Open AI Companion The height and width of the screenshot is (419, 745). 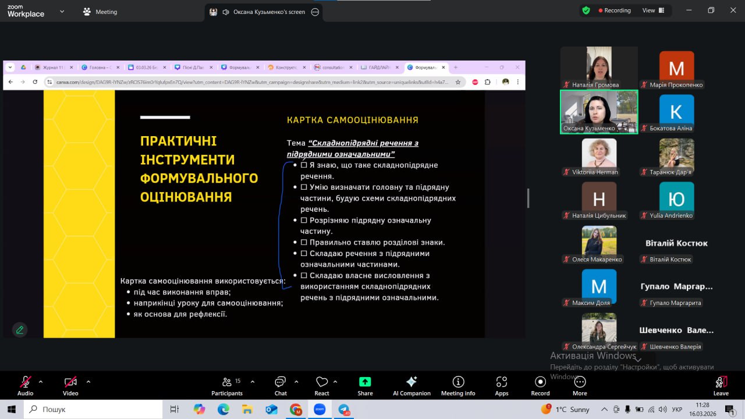[x=411, y=385]
